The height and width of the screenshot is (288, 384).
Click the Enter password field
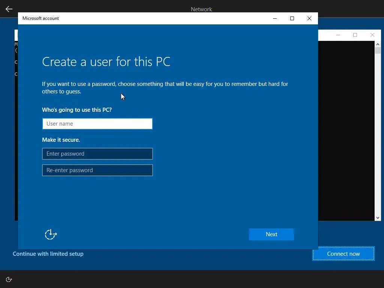[97, 154]
